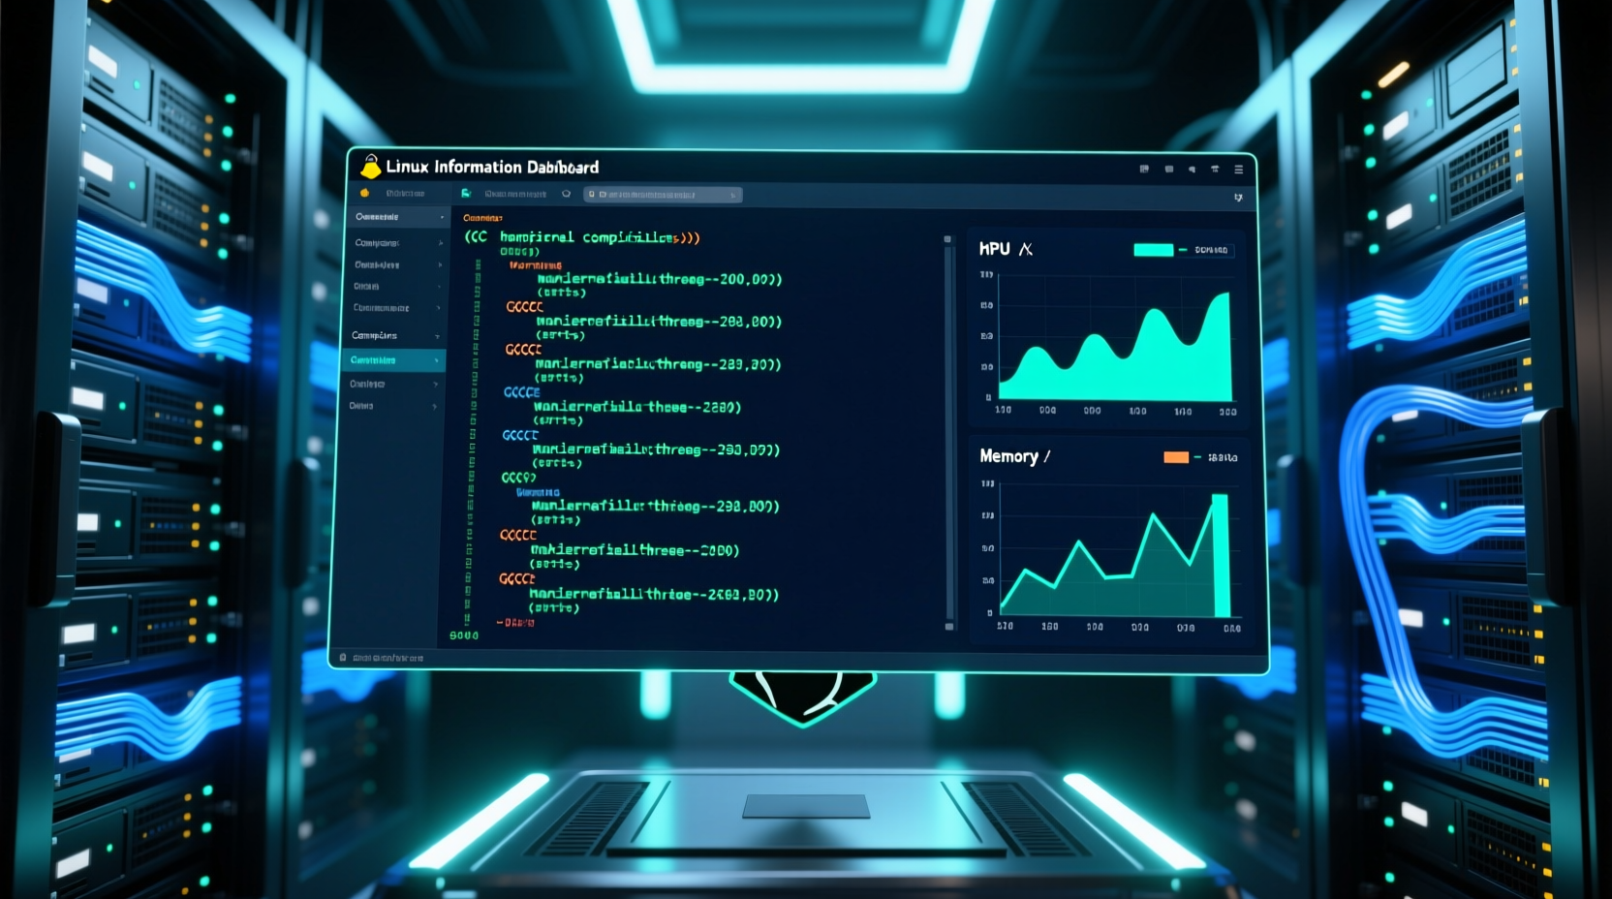The image size is (1612, 899).
Task: Click the code panel's vertical scrollbar track
Action: click(x=948, y=433)
